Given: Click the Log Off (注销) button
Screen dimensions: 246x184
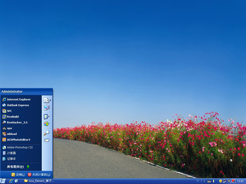Looking at the screenshot, I should click(x=18, y=174).
